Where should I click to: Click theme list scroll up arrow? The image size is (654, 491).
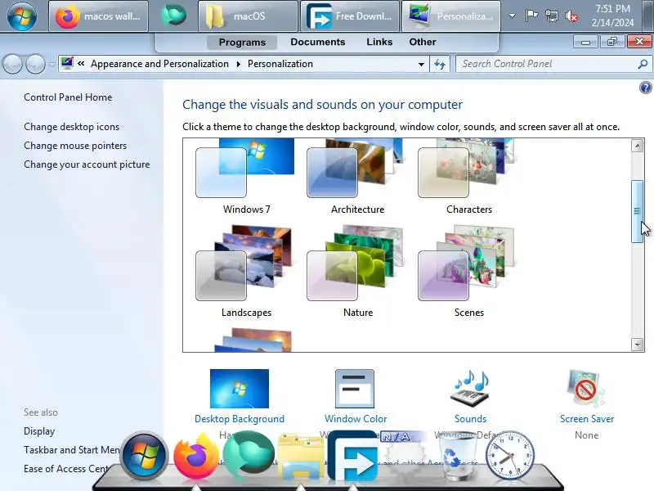(637, 146)
